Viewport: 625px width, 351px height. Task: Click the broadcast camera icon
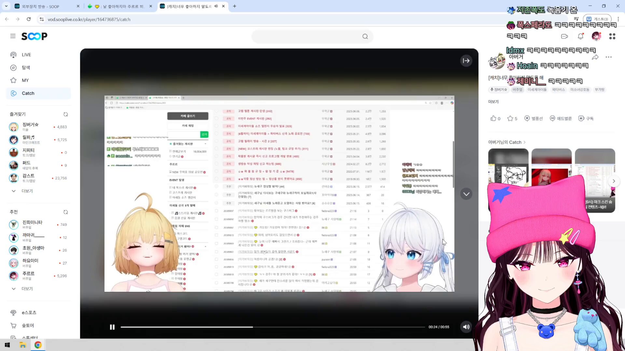564,36
